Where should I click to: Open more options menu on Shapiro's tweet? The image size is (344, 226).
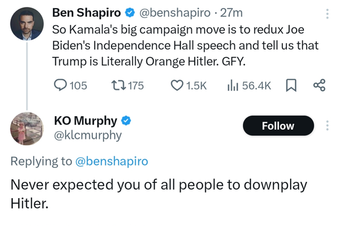tap(327, 14)
